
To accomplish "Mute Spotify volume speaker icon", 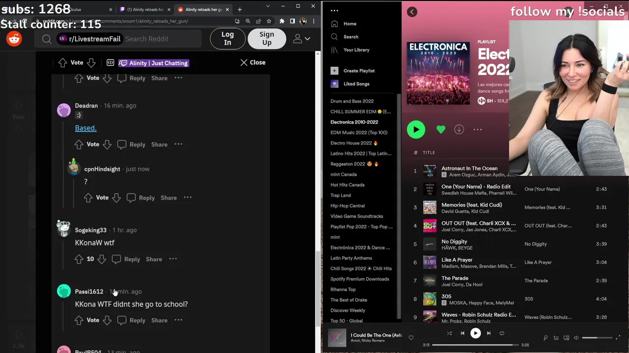I will click(x=576, y=338).
